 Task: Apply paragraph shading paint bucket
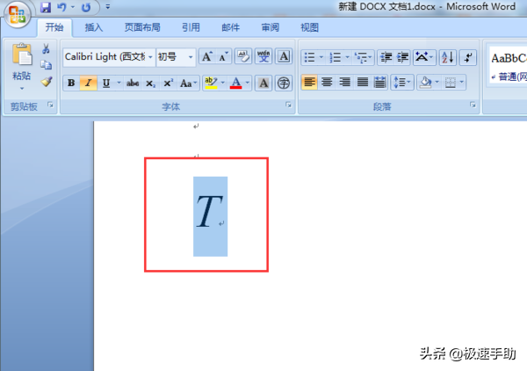click(425, 83)
